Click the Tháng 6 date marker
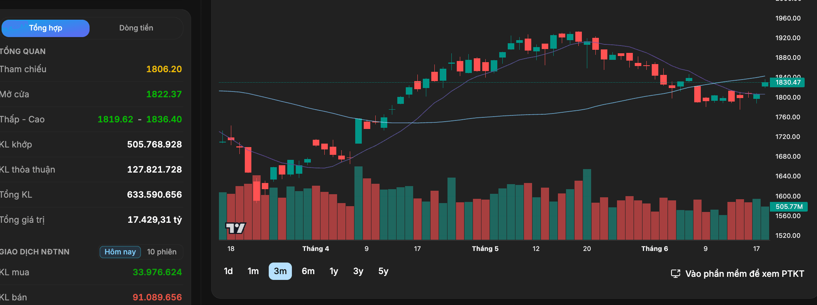This screenshot has height=305, width=817. 654,249
